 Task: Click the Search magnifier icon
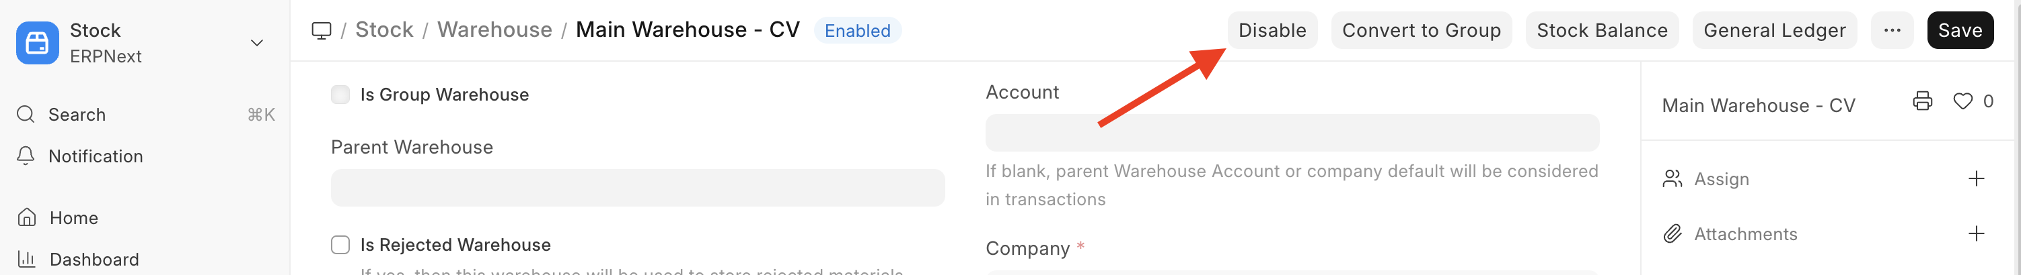tap(26, 114)
